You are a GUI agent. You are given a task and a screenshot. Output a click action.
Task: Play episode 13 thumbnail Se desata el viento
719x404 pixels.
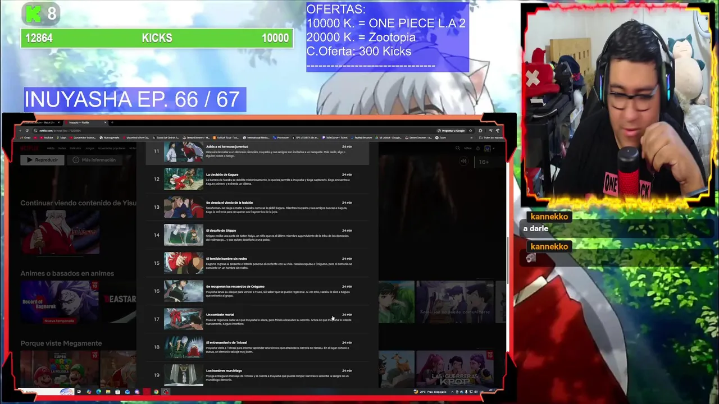(x=184, y=207)
